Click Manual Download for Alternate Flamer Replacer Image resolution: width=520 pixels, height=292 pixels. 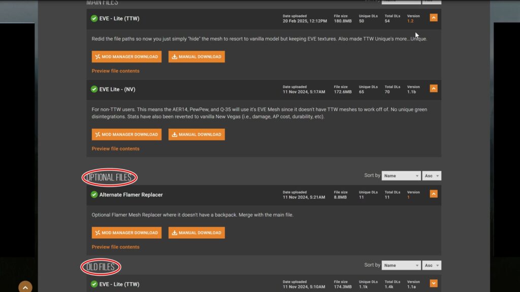(197, 233)
